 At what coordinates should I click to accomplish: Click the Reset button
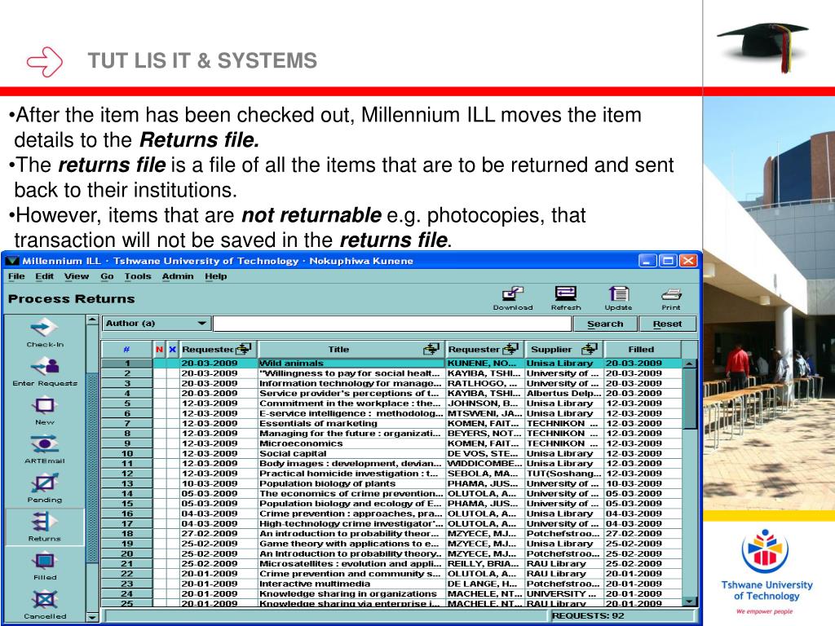click(x=667, y=324)
